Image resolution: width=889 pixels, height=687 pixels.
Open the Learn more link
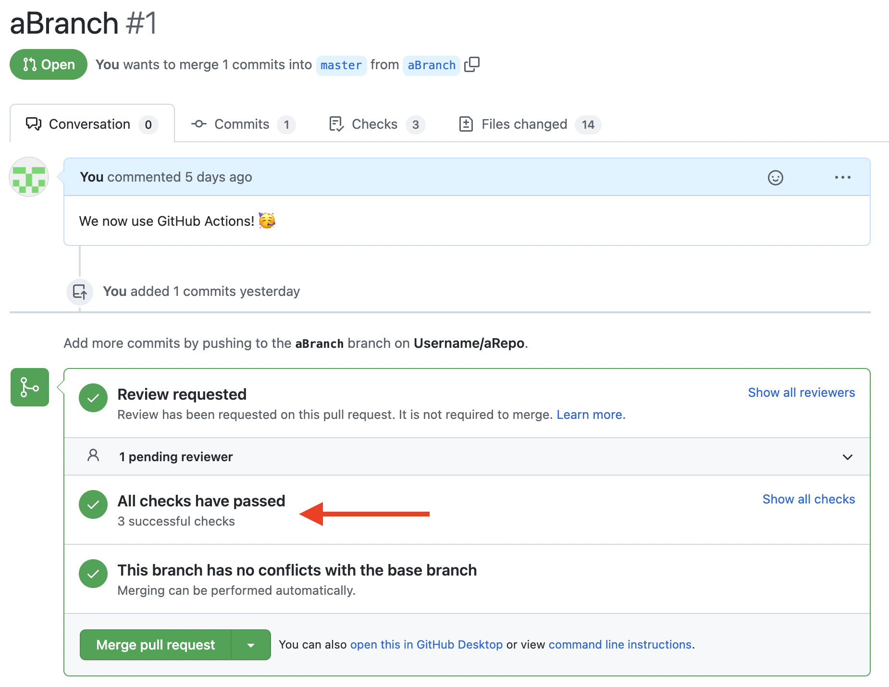coord(591,415)
